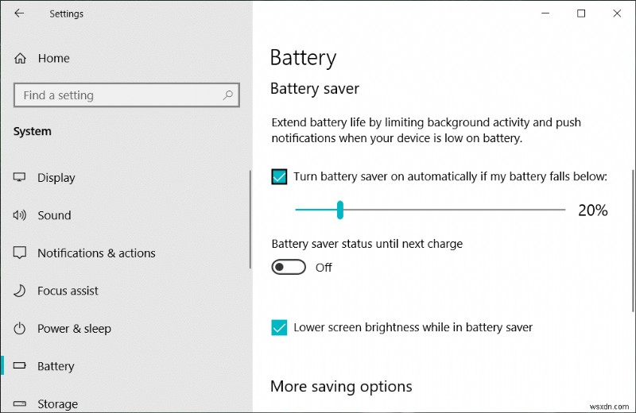
Task: Uncheck turn battery saver on automatically
Action: pyautogui.click(x=279, y=176)
